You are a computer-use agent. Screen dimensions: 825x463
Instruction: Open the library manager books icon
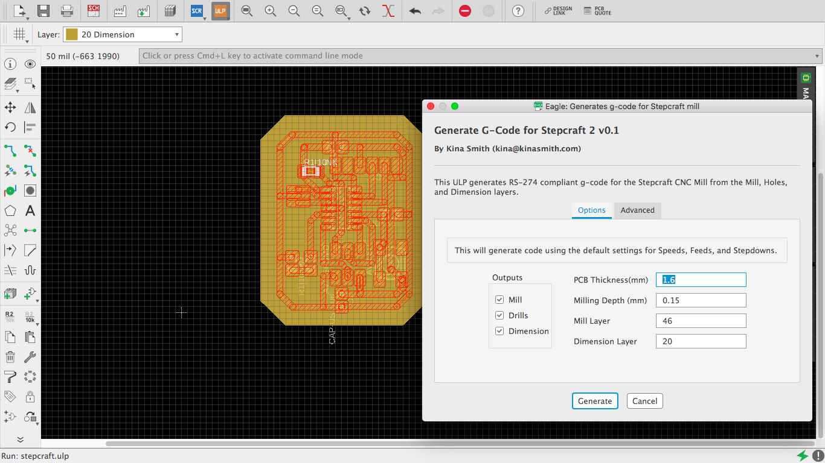tap(170, 11)
